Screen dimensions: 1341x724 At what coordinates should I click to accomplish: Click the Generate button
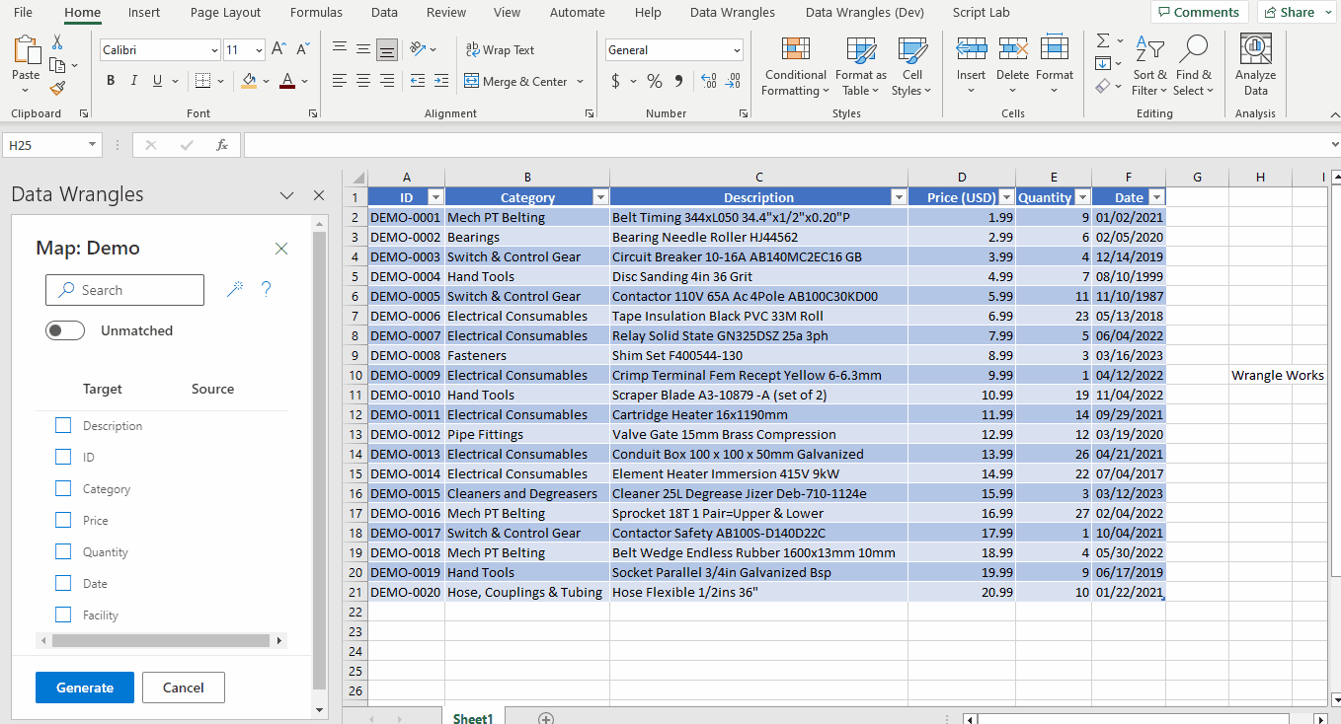[x=85, y=688]
